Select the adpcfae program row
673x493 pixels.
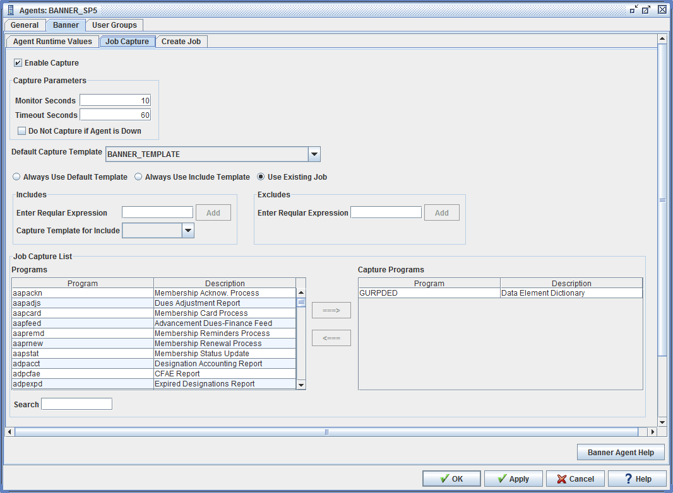153,373
